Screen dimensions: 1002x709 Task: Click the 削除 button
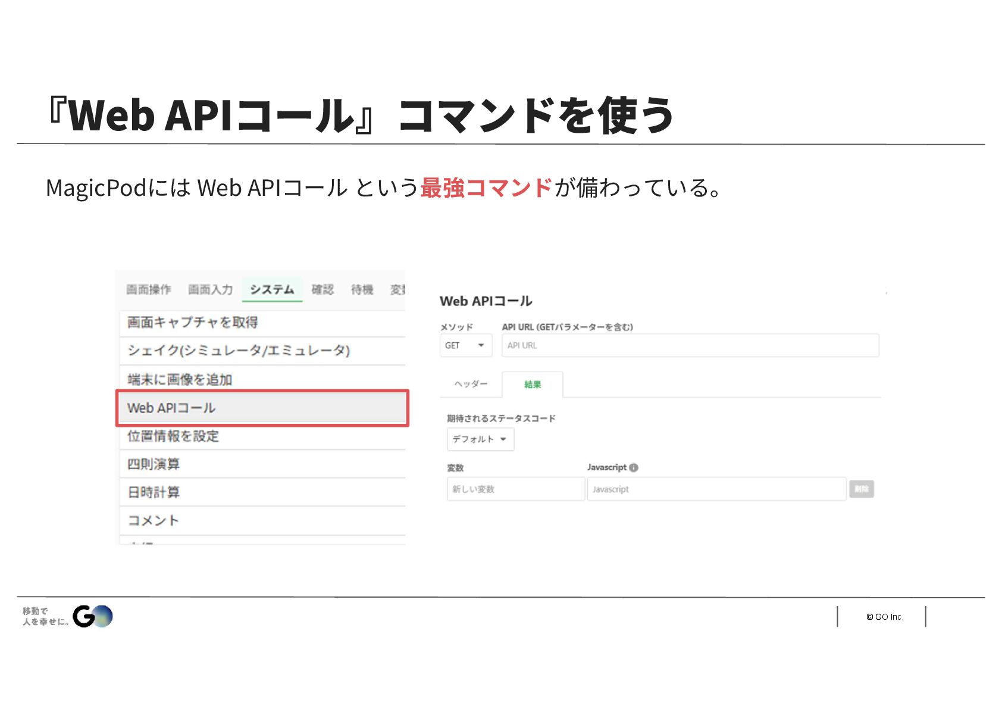(862, 489)
